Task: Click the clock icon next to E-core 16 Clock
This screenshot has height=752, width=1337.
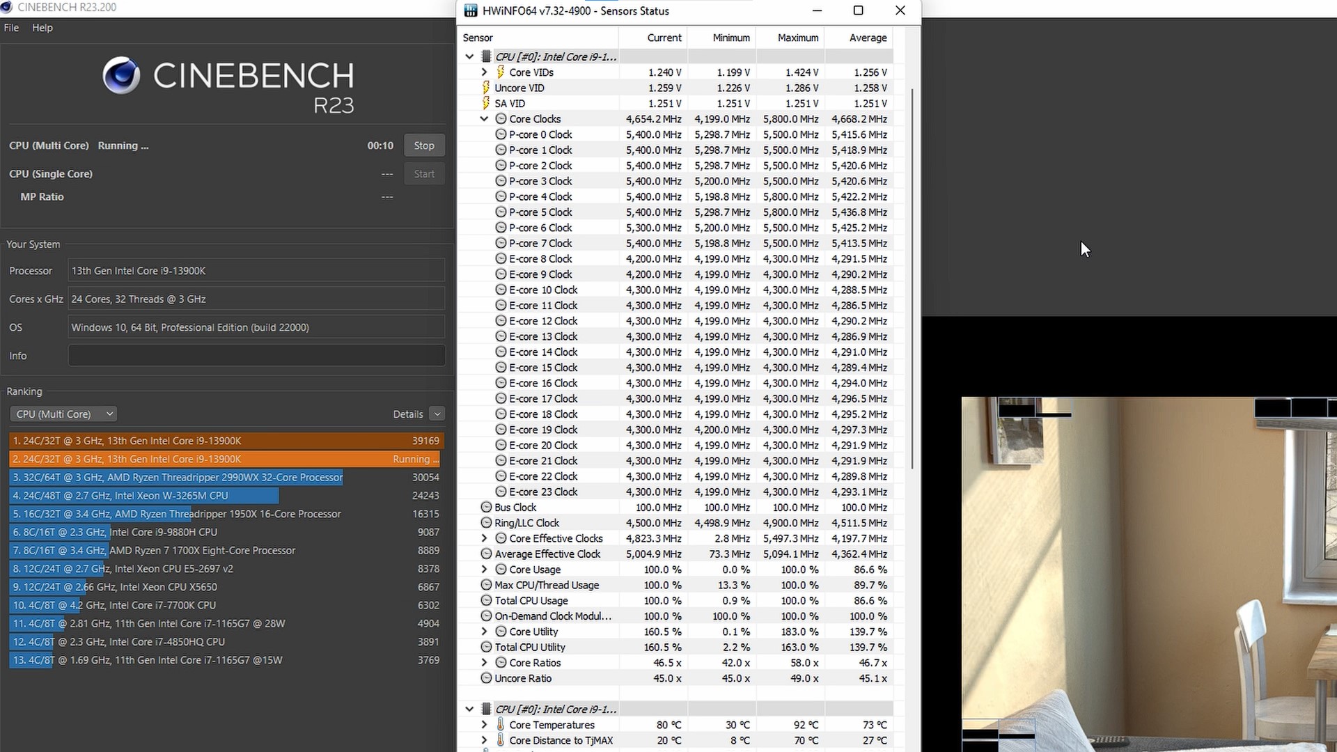Action: pyautogui.click(x=501, y=383)
